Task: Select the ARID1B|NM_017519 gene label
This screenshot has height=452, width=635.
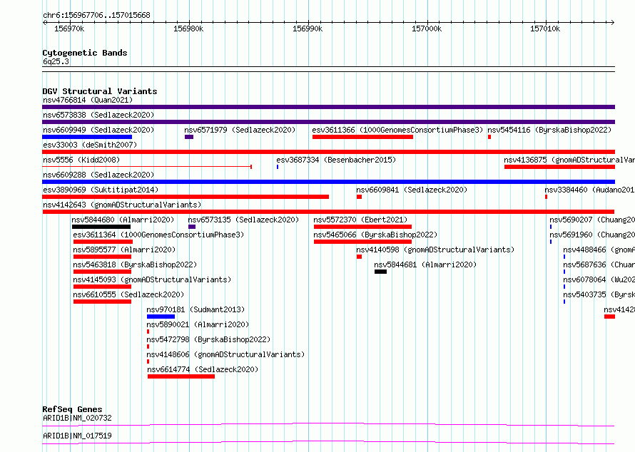Action: click(x=77, y=436)
